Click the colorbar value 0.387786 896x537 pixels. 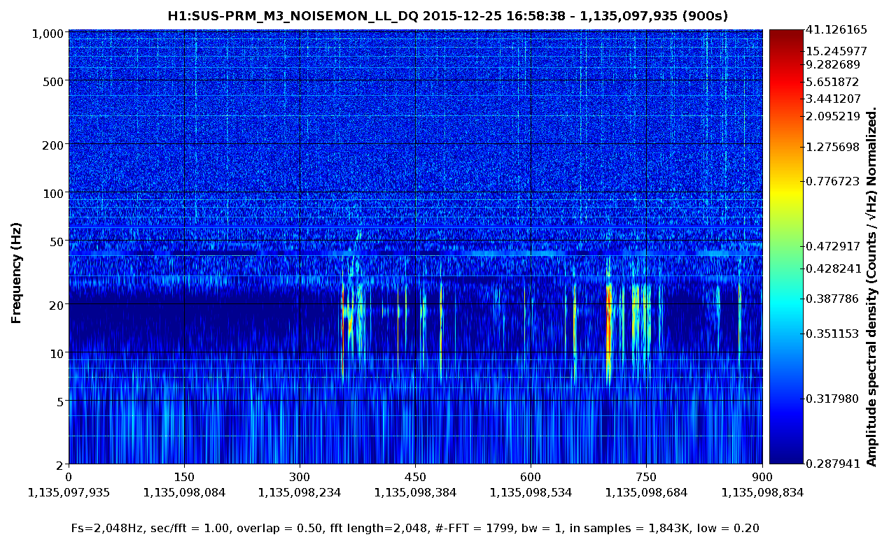pos(832,299)
